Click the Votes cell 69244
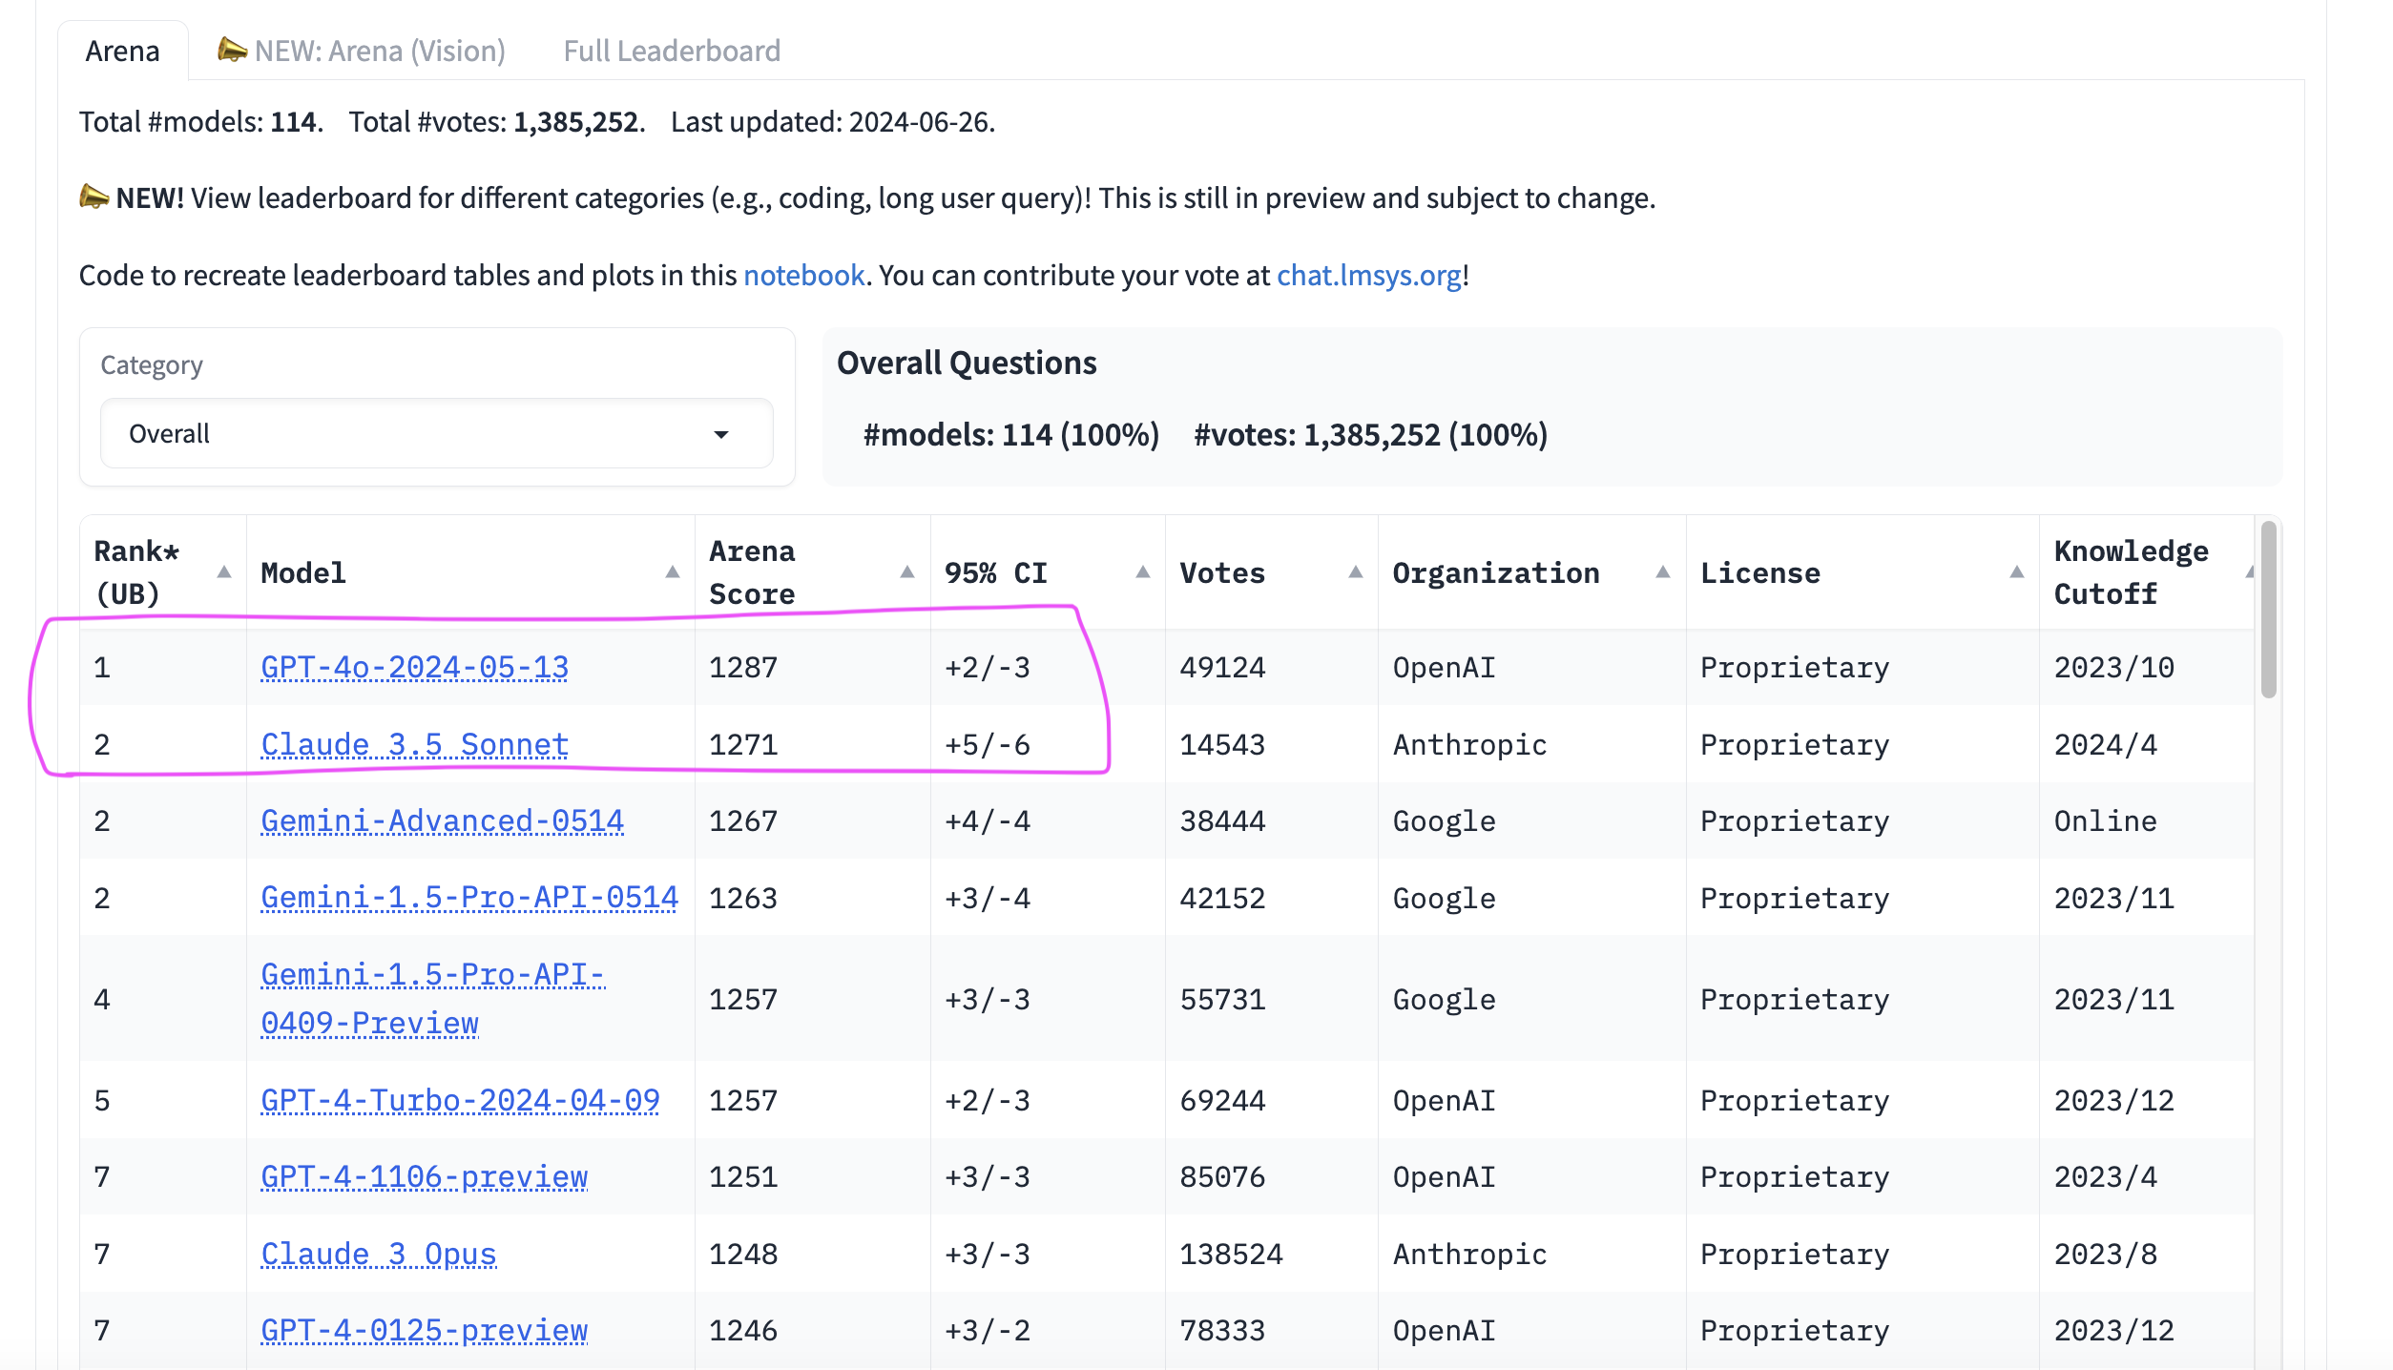The height and width of the screenshot is (1370, 2393). tap(1272, 1101)
